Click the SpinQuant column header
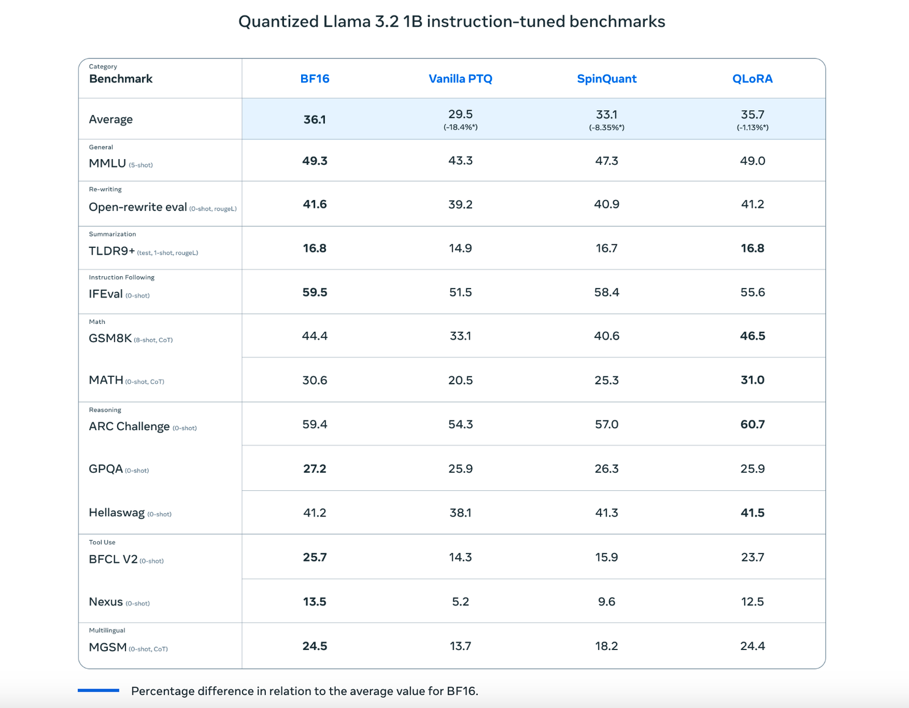 (x=607, y=79)
